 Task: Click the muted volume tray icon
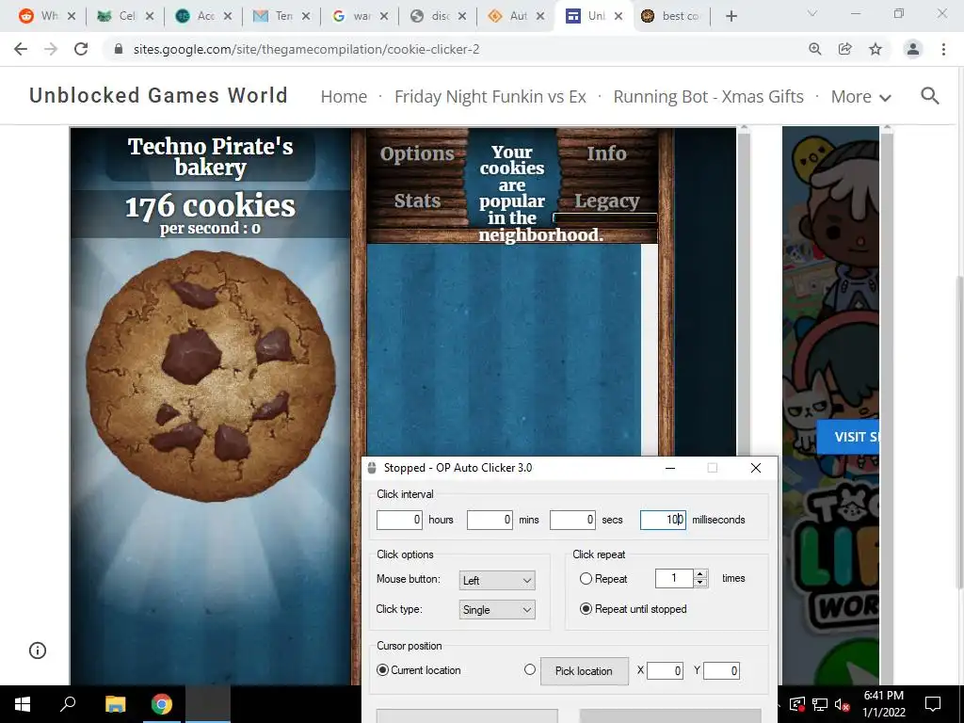(x=842, y=704)
